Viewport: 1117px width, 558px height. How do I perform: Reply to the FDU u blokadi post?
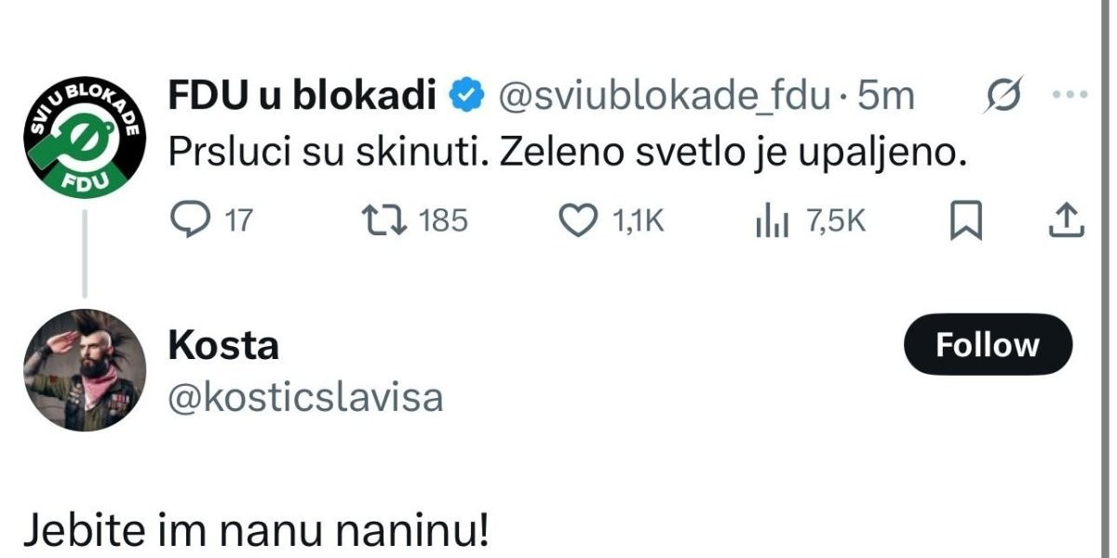(192, 220)
